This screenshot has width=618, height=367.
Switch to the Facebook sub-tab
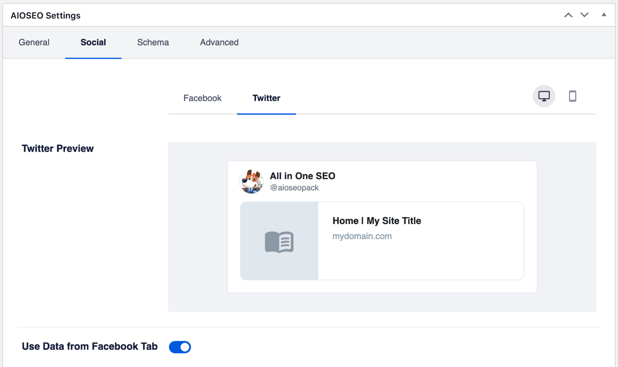click(203, 98)
